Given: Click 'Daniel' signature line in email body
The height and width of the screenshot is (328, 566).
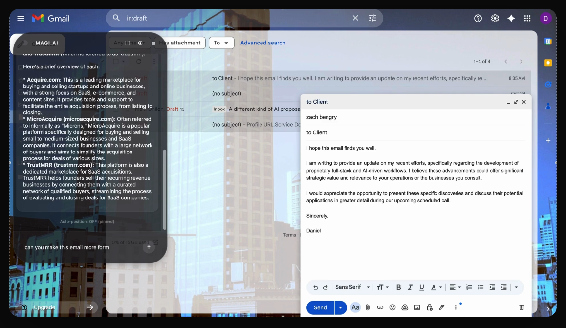Looking at the screenshot, I should point(313,231).
